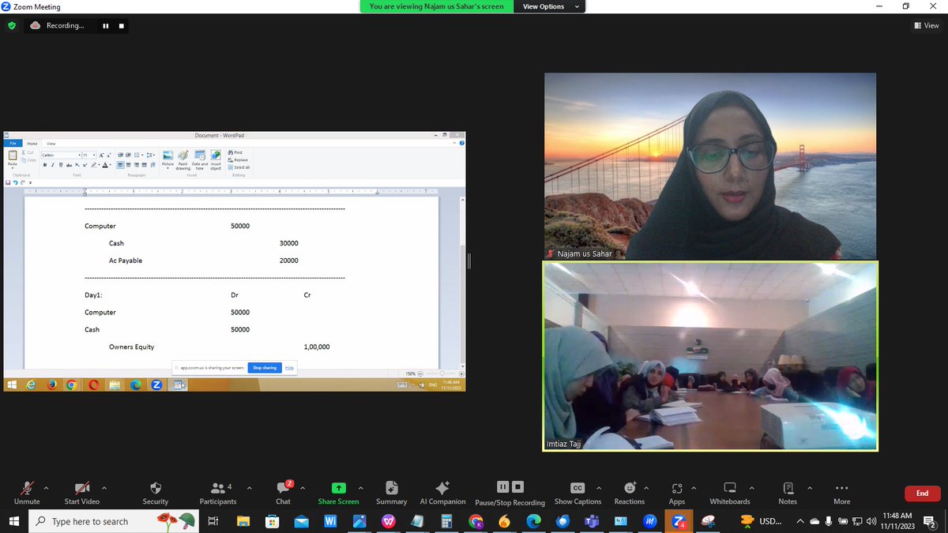
Task: Click the Picture icon in WordPad ribbon
Action: [167, 159]
